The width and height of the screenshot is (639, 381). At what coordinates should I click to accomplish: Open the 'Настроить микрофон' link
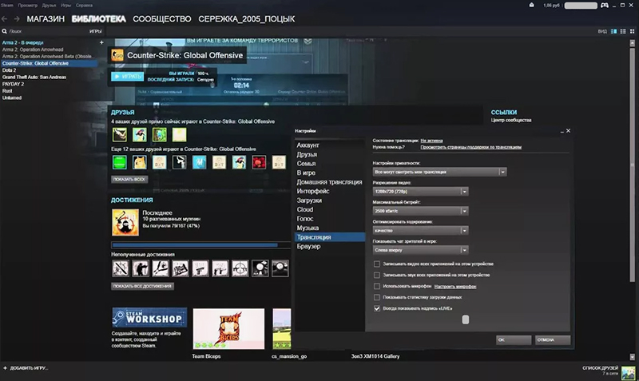pos(455,287)
